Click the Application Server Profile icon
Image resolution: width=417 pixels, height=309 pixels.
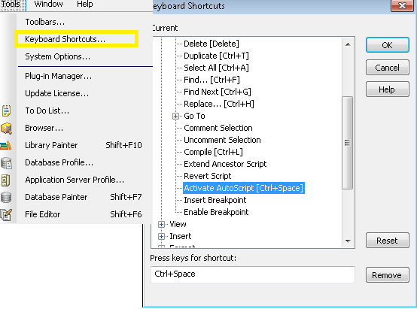click(x=6, y=180)
